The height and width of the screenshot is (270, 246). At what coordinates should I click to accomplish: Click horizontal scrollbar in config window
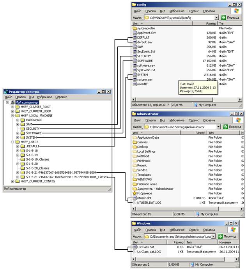coord(174,99)
